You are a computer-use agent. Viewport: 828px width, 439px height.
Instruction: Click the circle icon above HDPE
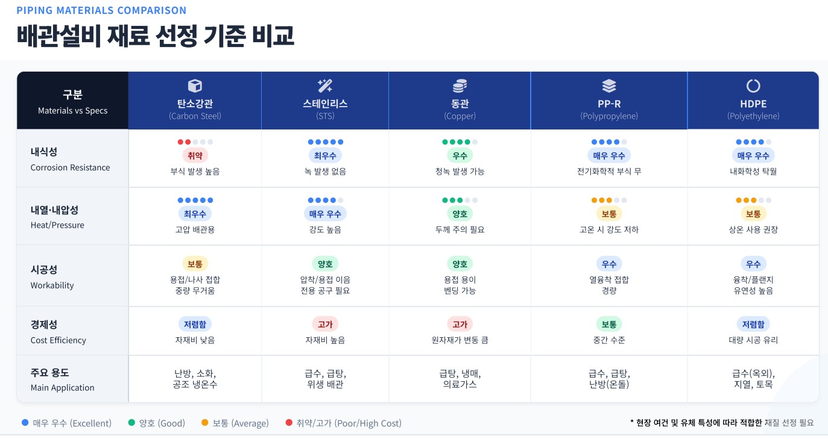[753, 86]
